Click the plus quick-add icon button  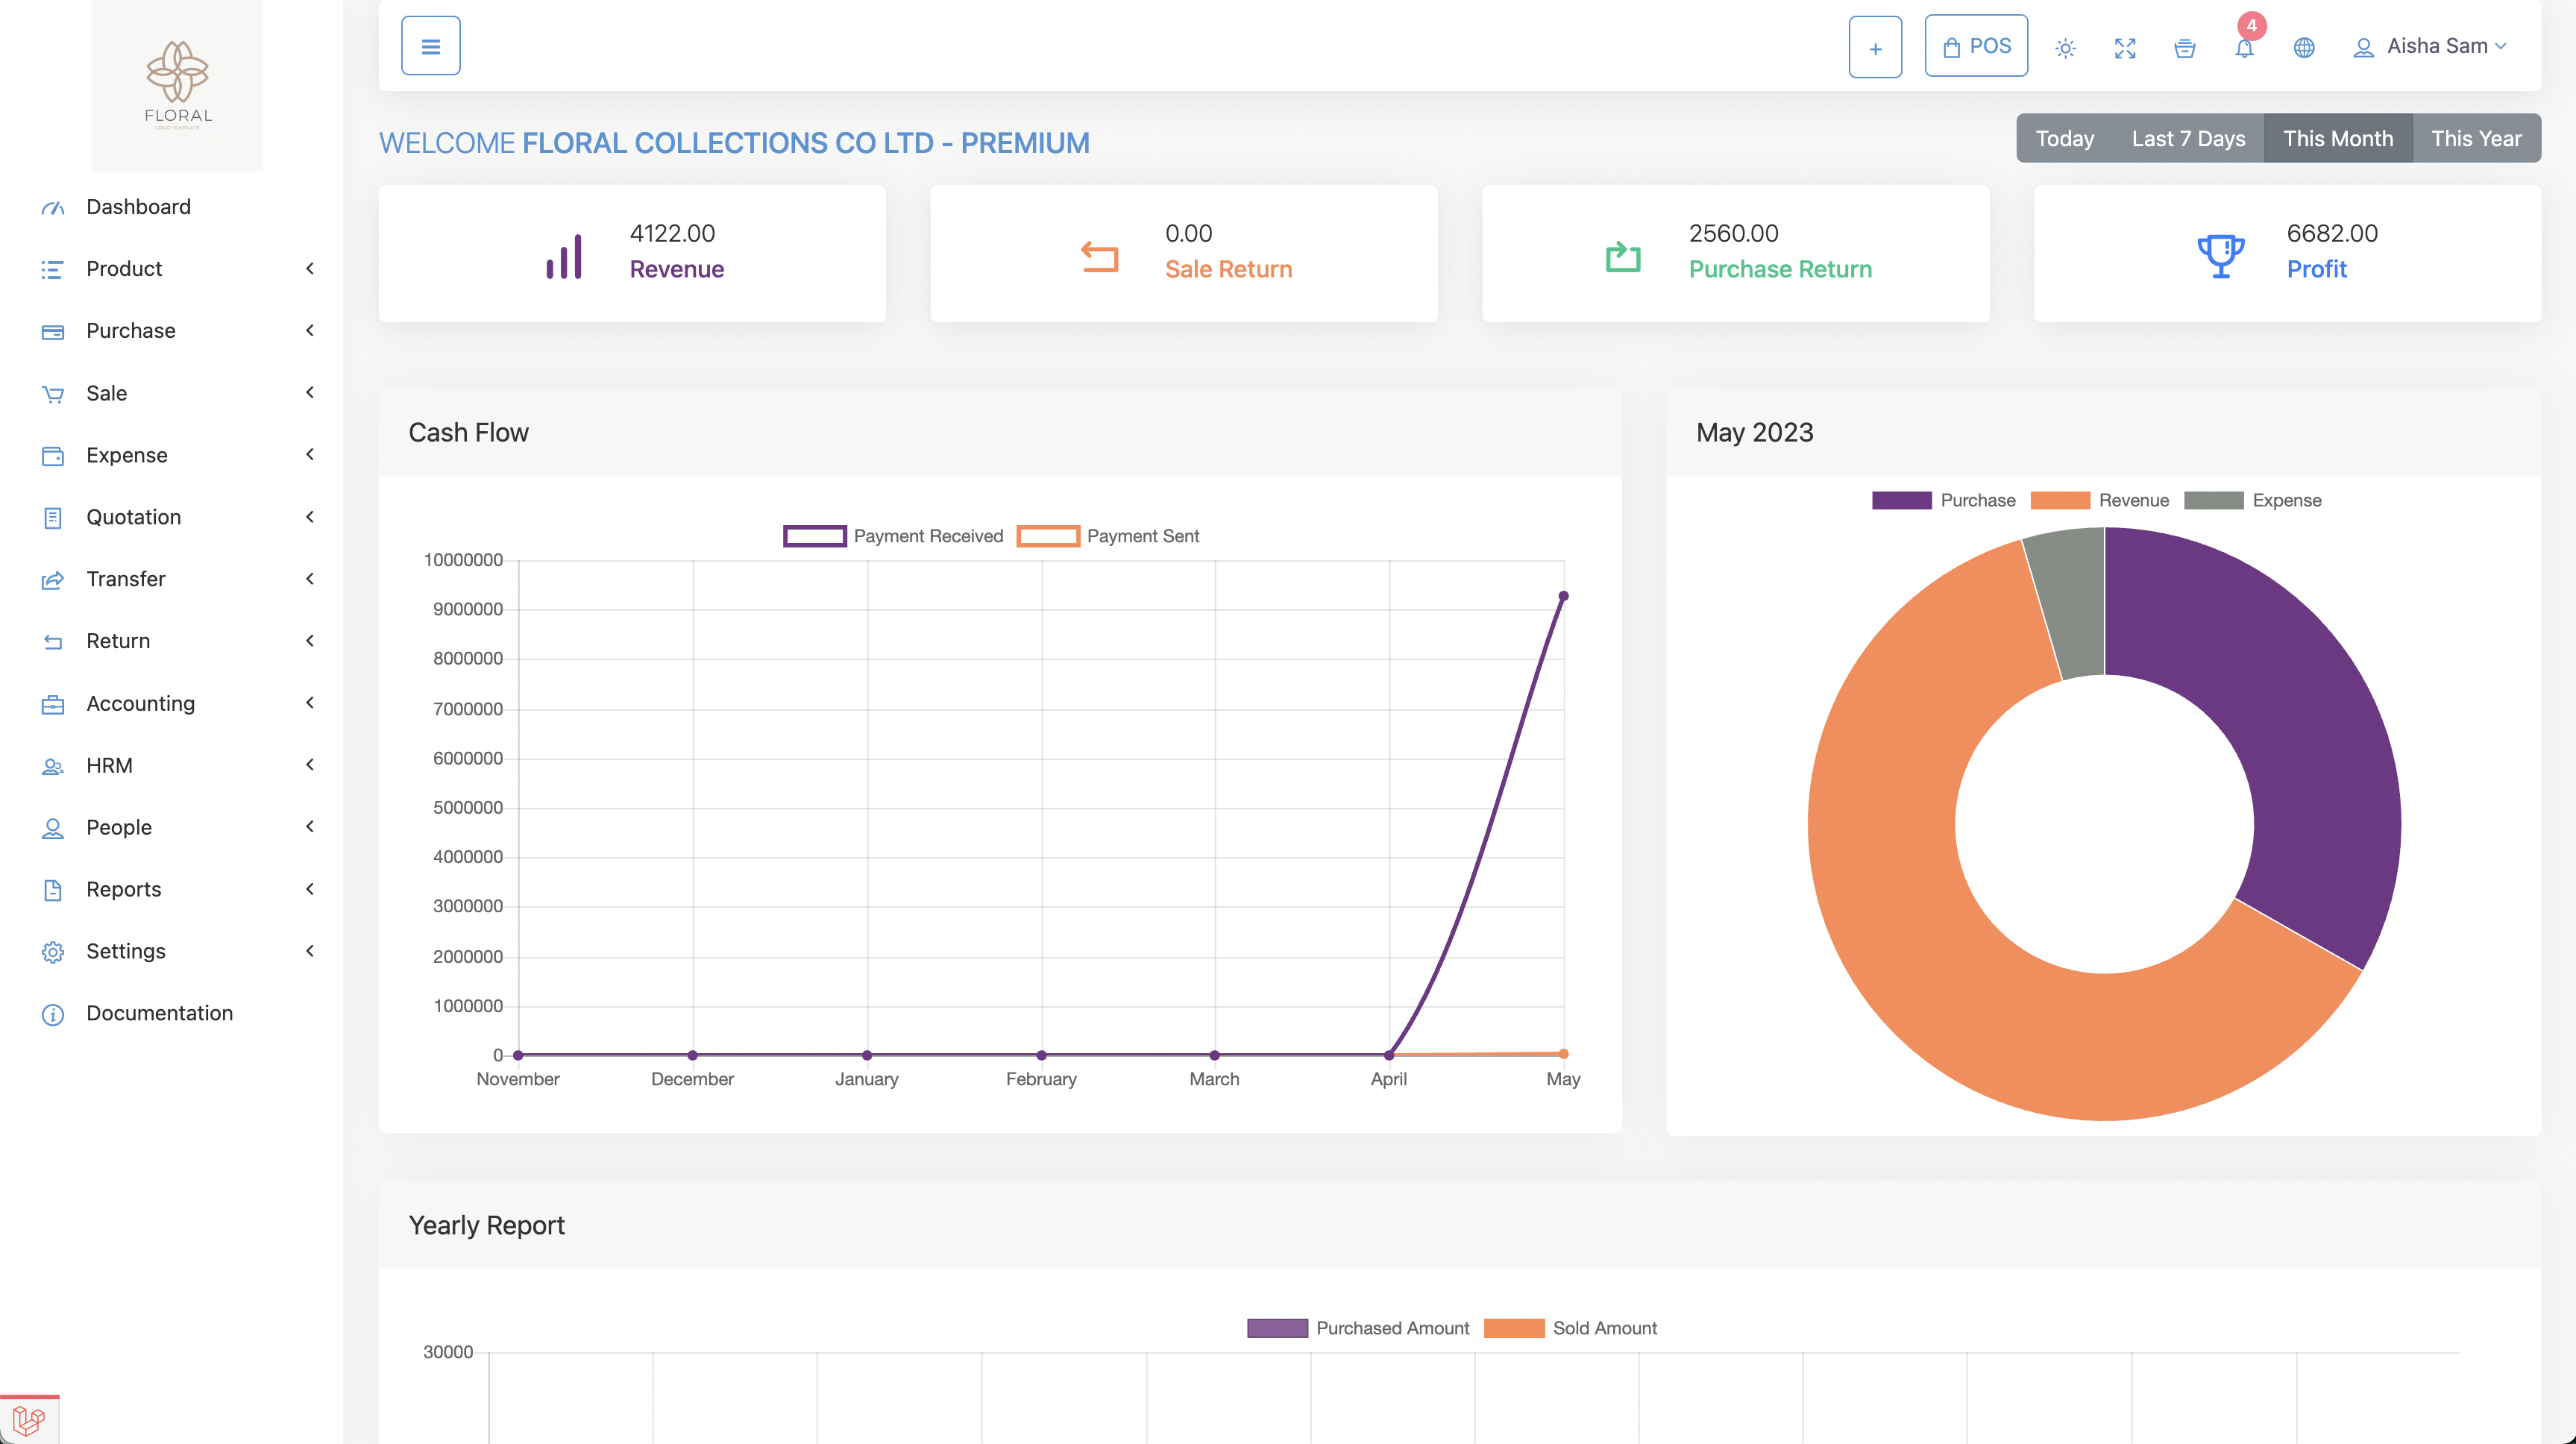click(x=1875, y=47)
